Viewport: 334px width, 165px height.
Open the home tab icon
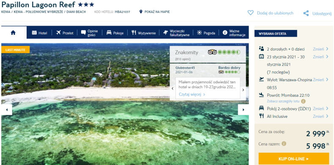click(13, 33)
